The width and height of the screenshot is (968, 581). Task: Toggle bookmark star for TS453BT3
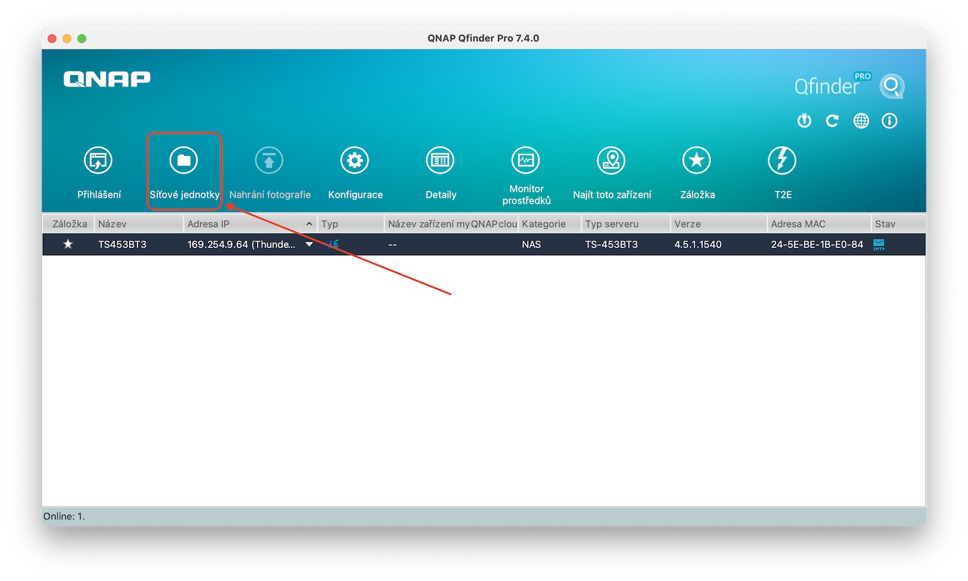pos(68,244)
